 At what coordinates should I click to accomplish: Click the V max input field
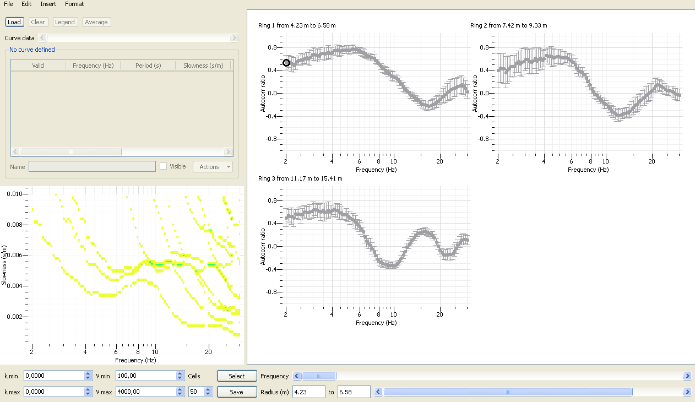[x=145, y=392]
